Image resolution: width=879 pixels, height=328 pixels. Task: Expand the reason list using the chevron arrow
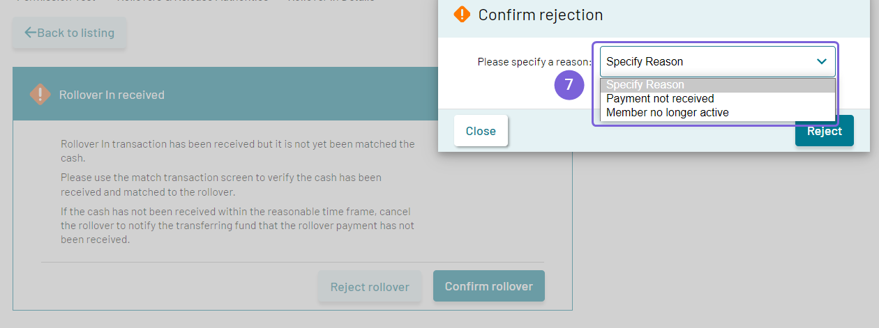pyautogui.click(x=821, y=61)
